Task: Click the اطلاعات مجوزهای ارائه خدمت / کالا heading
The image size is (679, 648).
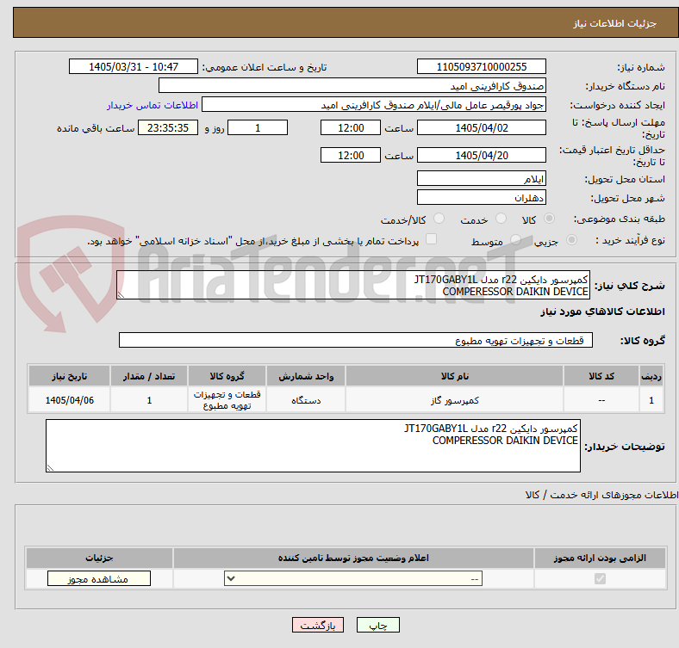Action: coord(601,495)
